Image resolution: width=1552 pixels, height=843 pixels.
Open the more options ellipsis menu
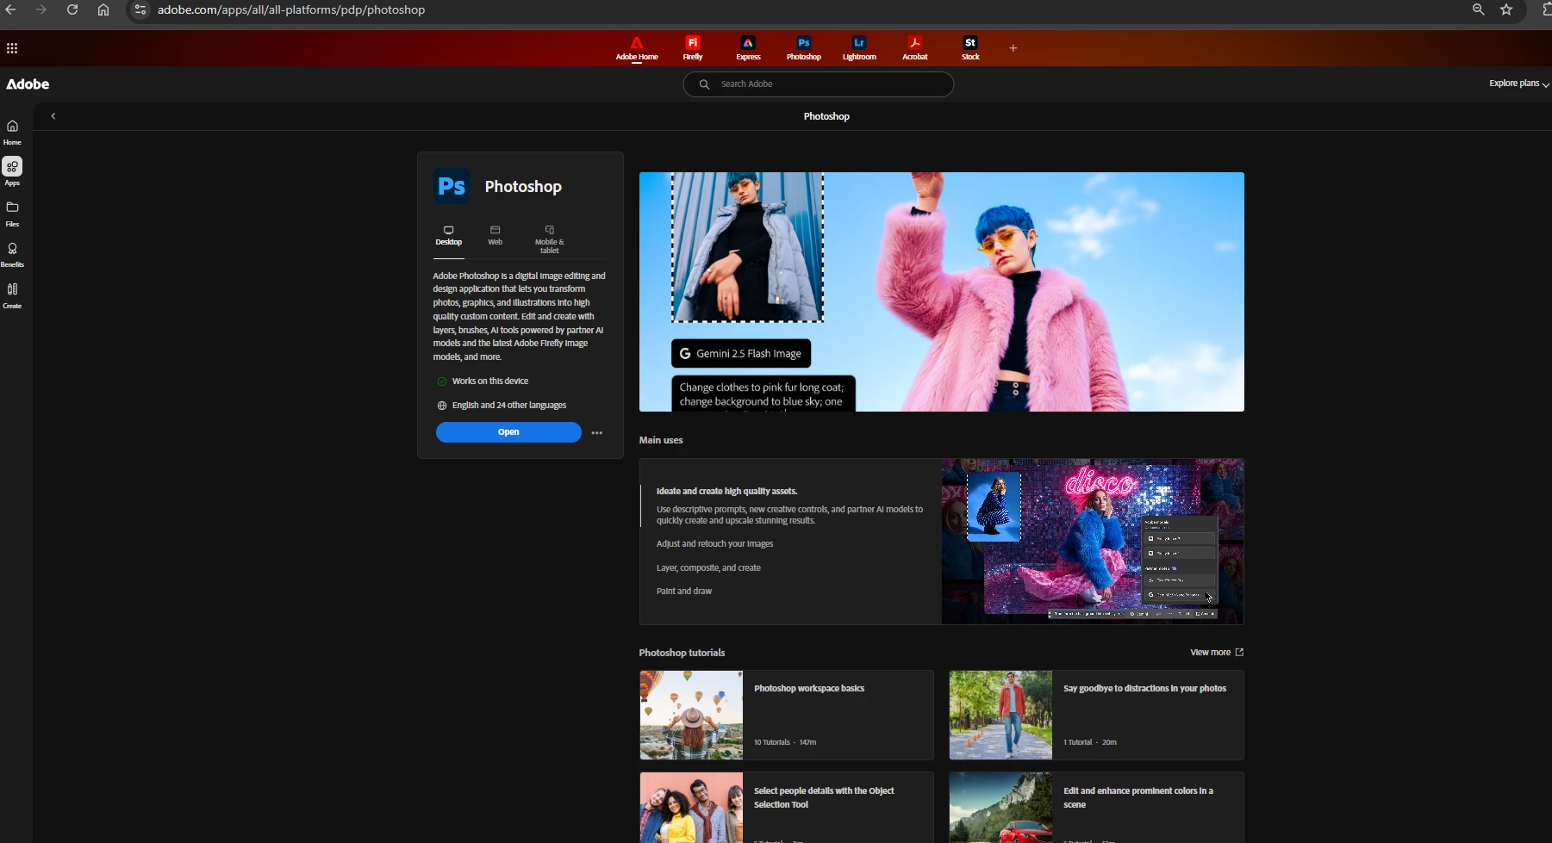(597, 433)
